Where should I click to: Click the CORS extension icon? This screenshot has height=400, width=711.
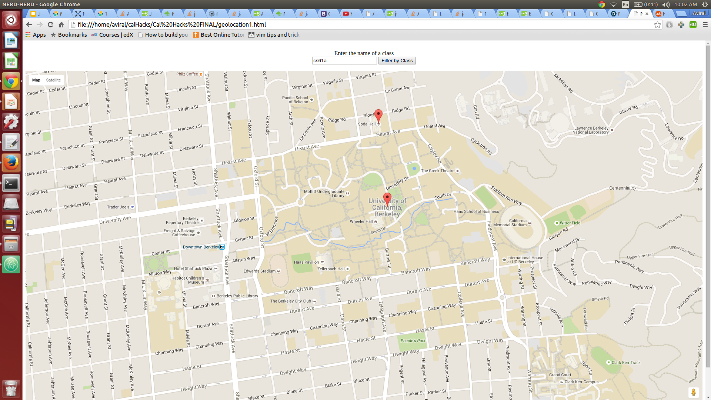click(x=693, y=24)
